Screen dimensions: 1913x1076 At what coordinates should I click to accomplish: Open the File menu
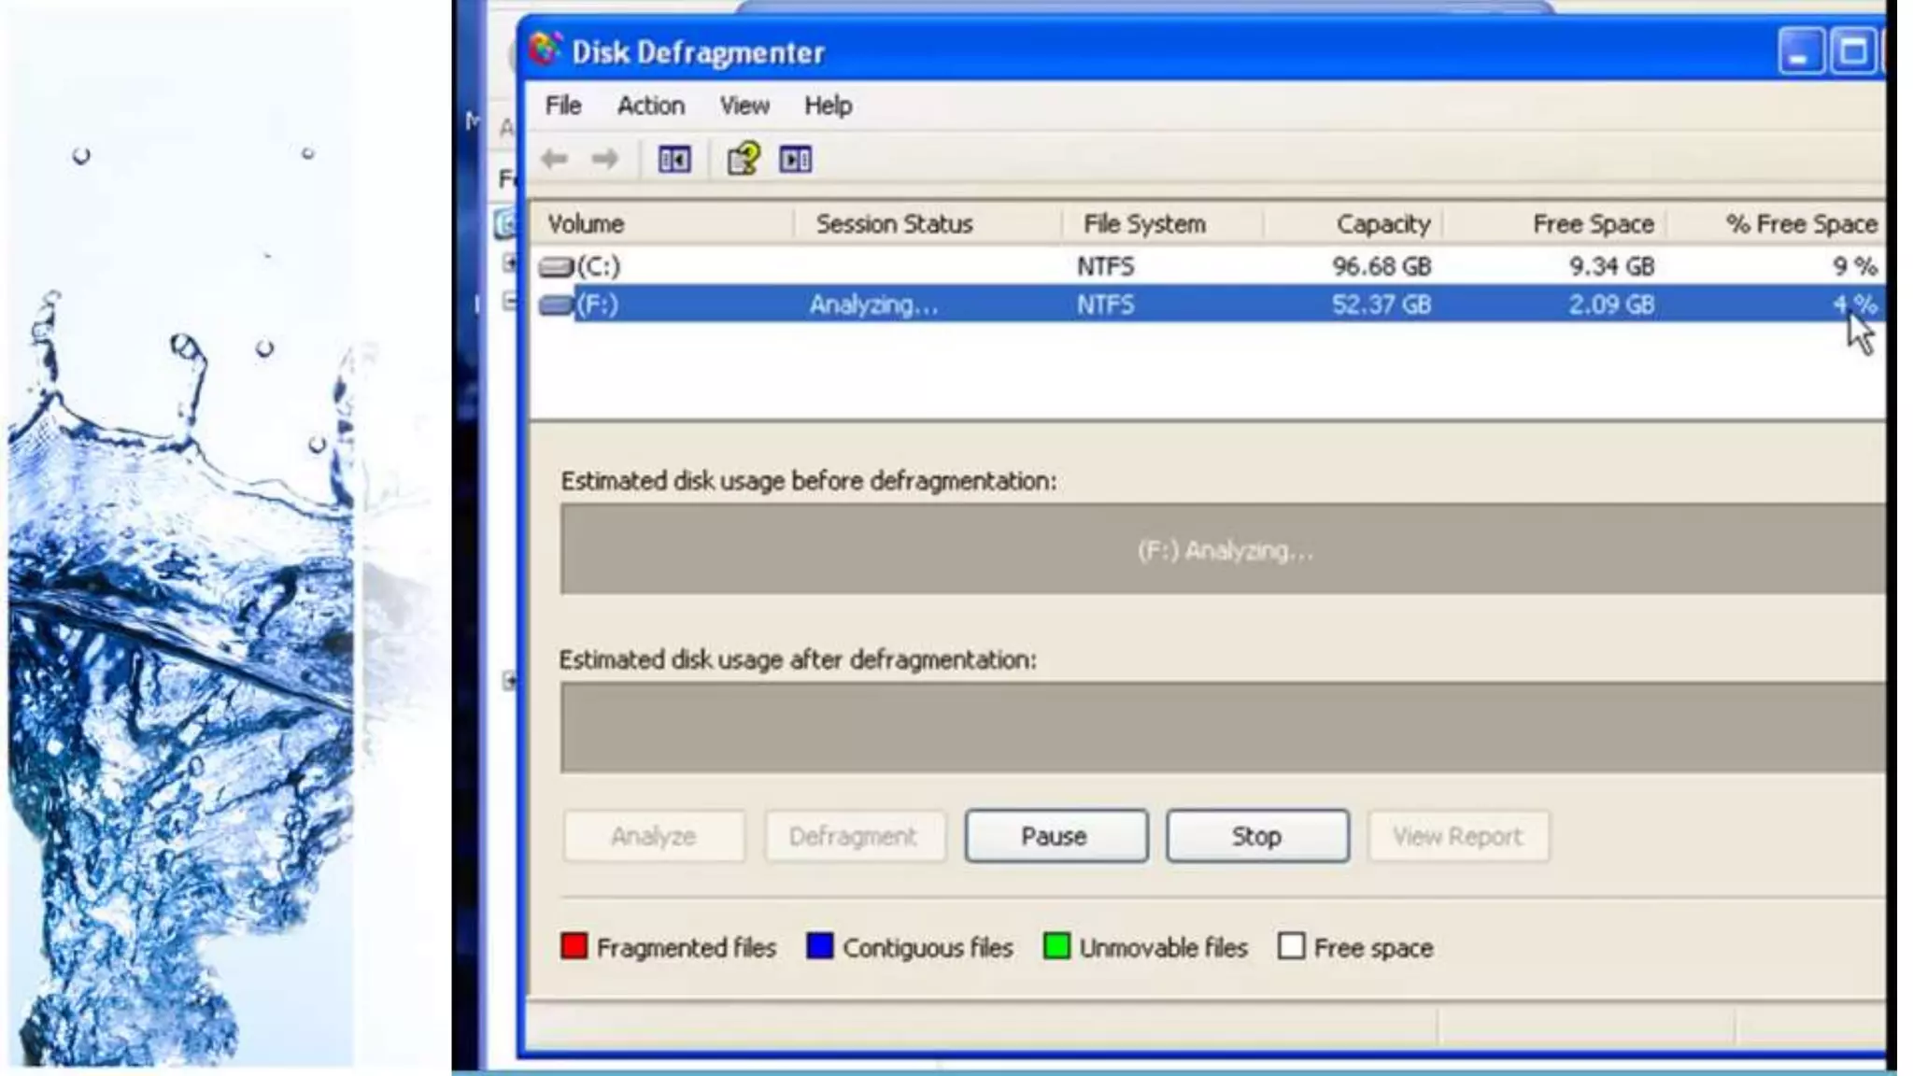[563, 106]
